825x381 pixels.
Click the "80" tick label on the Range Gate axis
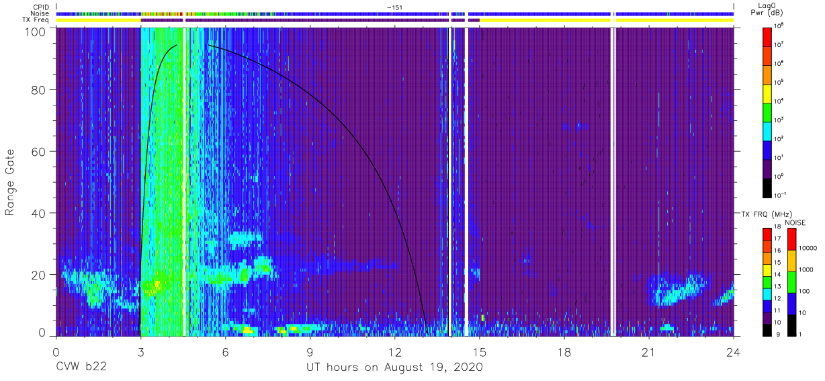(40, 90)
